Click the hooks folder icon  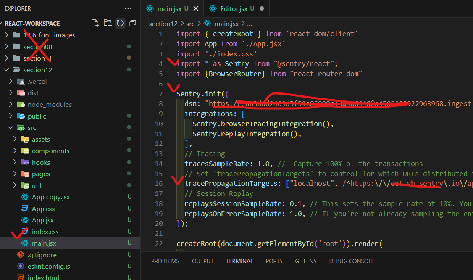click(25, 162)
